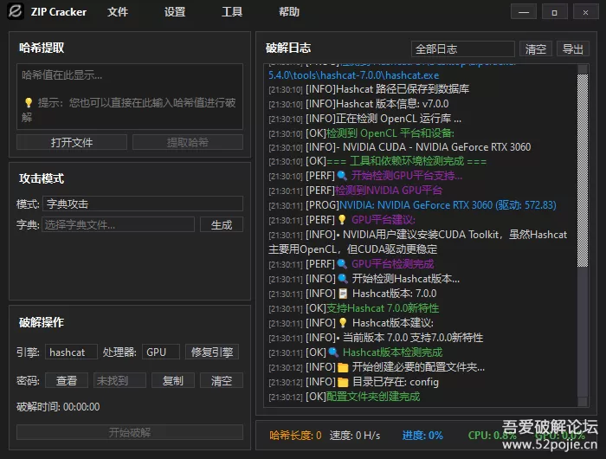
Task: Click the hashcat.exe path log line
Action: (x=353, y=75)
